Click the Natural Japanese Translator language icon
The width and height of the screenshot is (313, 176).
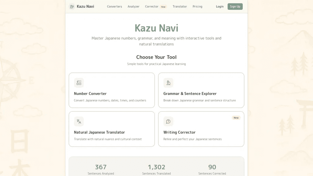pos(79,121)
